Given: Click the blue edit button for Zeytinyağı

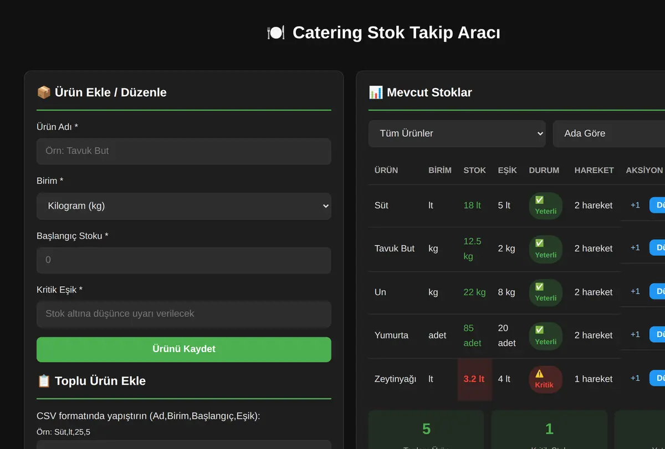Looking at the screenshot, I should point(657,379).
